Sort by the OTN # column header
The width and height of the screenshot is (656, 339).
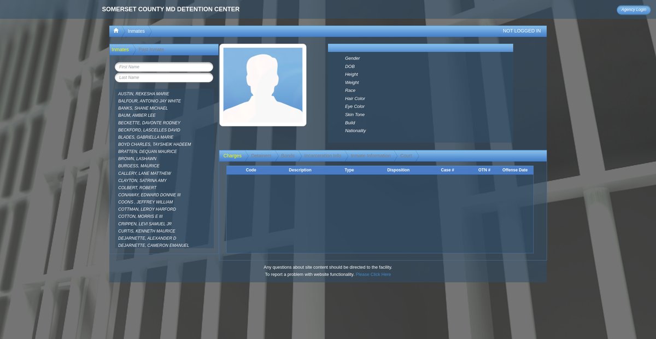click(x=484, y=170)
